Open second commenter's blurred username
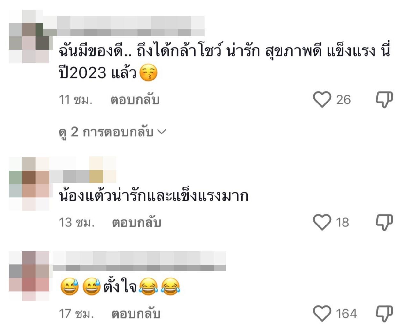The width and height of the screenshot is (409, 335). 84,170
